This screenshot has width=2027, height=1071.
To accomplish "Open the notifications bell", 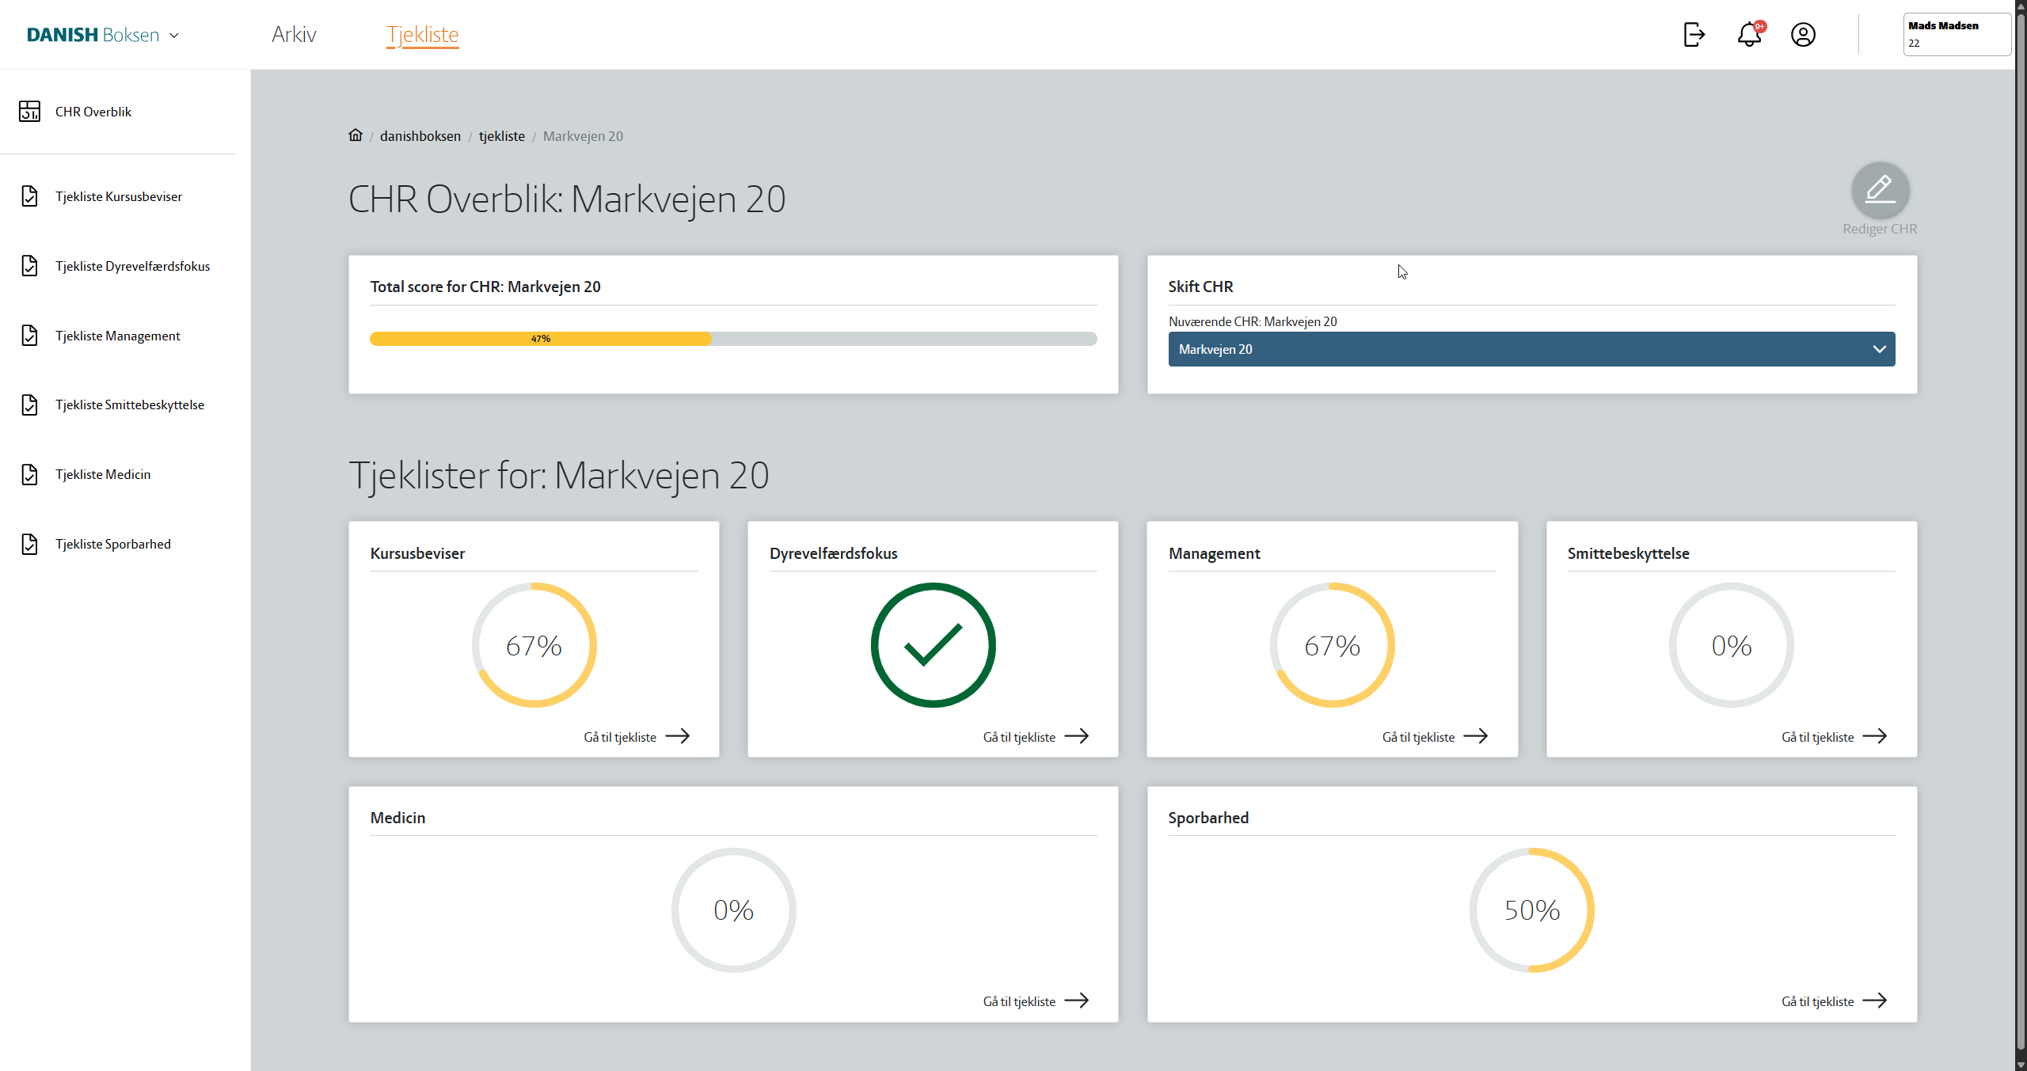I will (1749, 35).
